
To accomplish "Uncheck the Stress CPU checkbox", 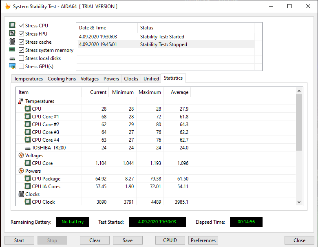I will (21, 26).
